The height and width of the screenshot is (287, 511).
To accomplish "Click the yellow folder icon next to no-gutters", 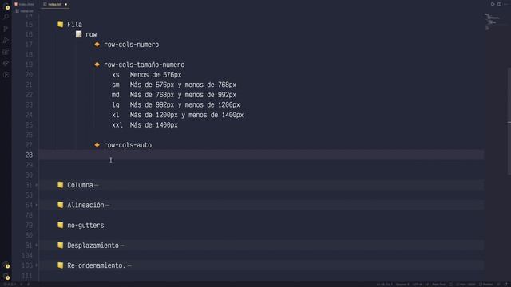I will point(61,225).
